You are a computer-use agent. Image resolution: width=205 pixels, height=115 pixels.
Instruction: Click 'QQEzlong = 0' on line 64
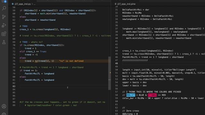130,114
